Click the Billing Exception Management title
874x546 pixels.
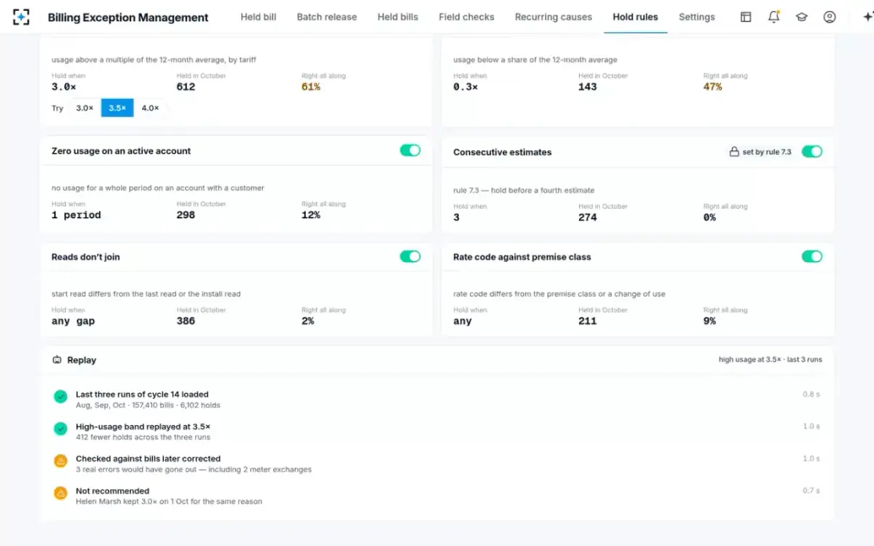[128, 17]
